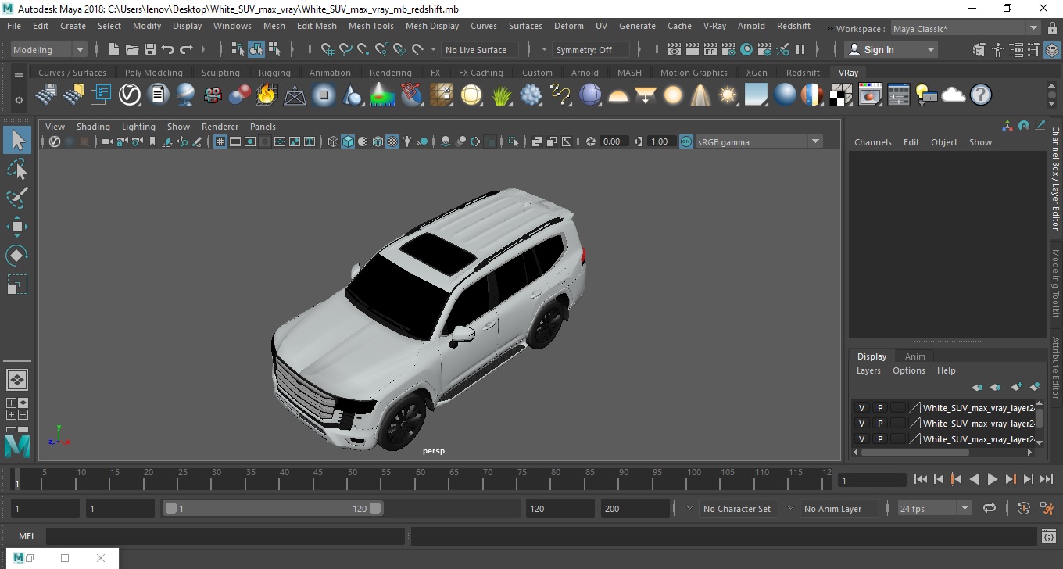
Task: Toggle playback P of third White_SUV layer
Action: [x=879, y=439]
